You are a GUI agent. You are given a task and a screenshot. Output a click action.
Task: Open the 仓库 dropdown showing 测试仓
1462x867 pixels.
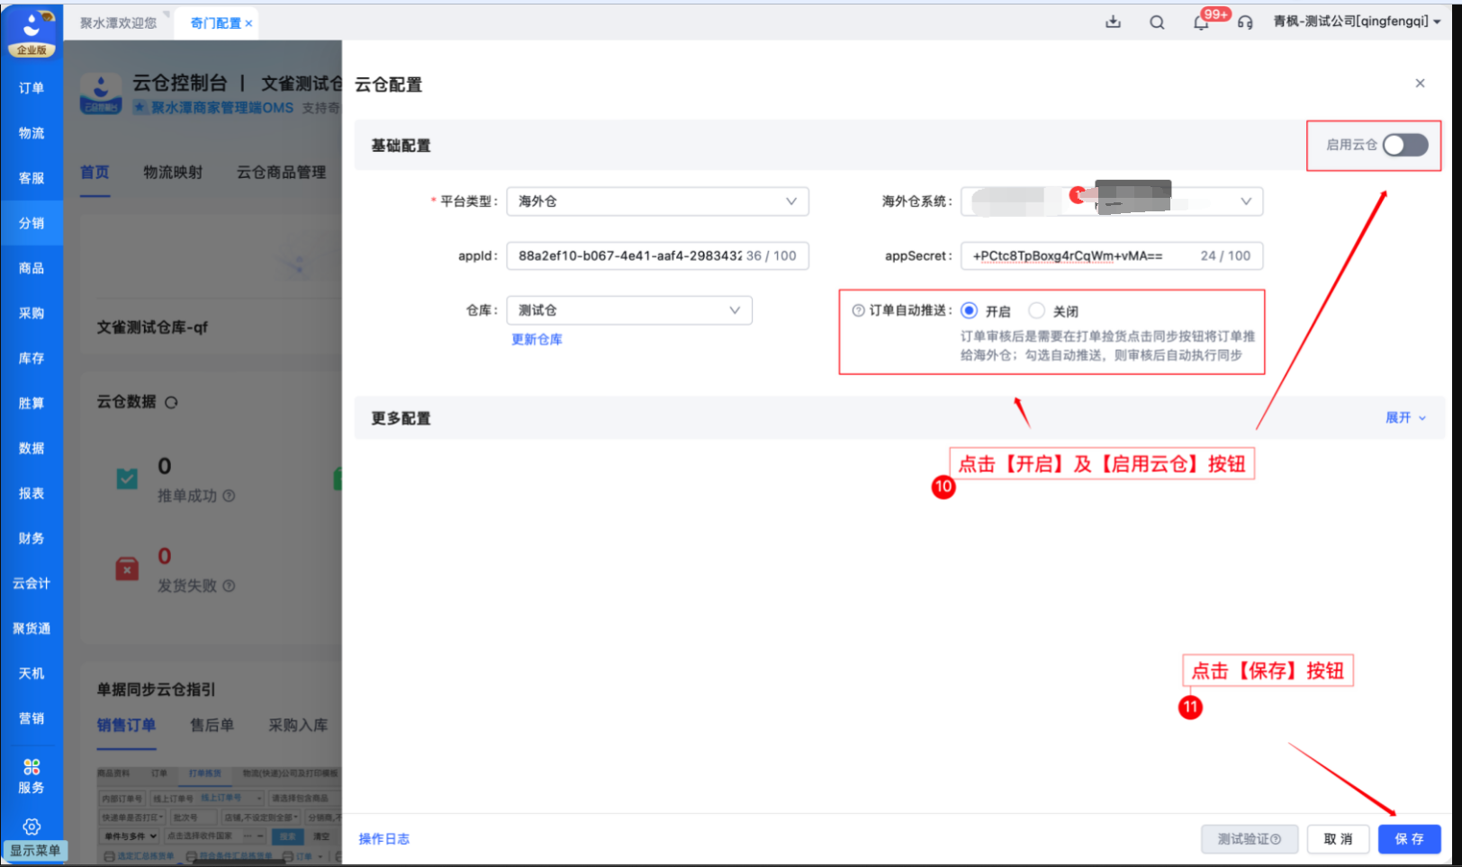(x=628, y=310)
